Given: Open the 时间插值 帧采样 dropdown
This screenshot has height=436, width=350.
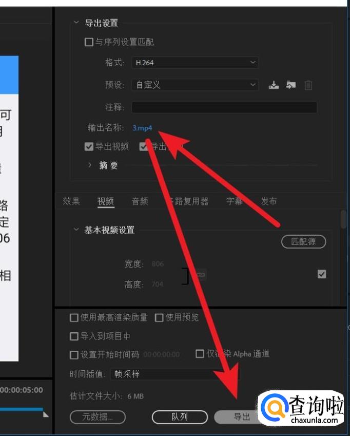Looking at the screenshot, I should click(x=174, y=374).
